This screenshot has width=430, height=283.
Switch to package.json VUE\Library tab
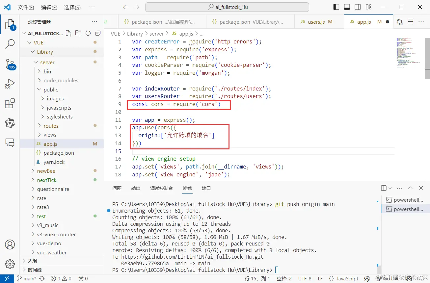[x=251, y=22]
